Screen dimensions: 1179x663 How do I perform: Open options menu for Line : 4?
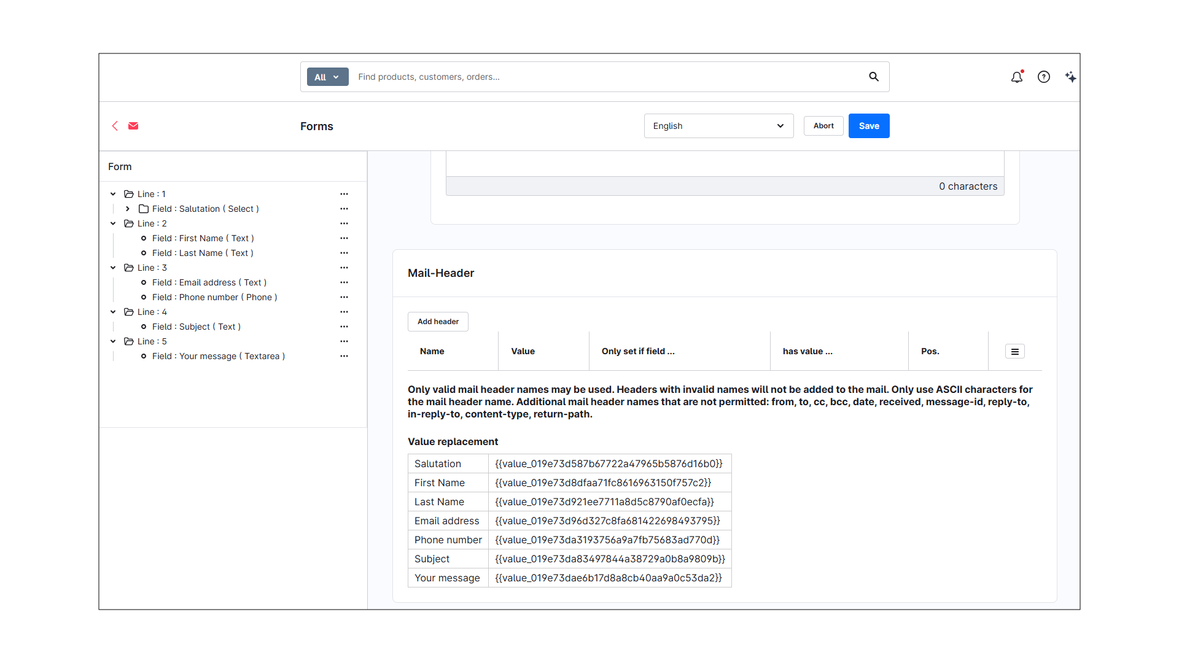coord(344,312)
